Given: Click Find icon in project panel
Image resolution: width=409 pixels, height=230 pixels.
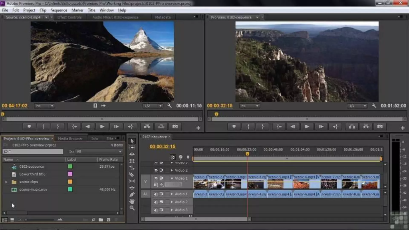Looking at the screenshot, I should point(93,220).
